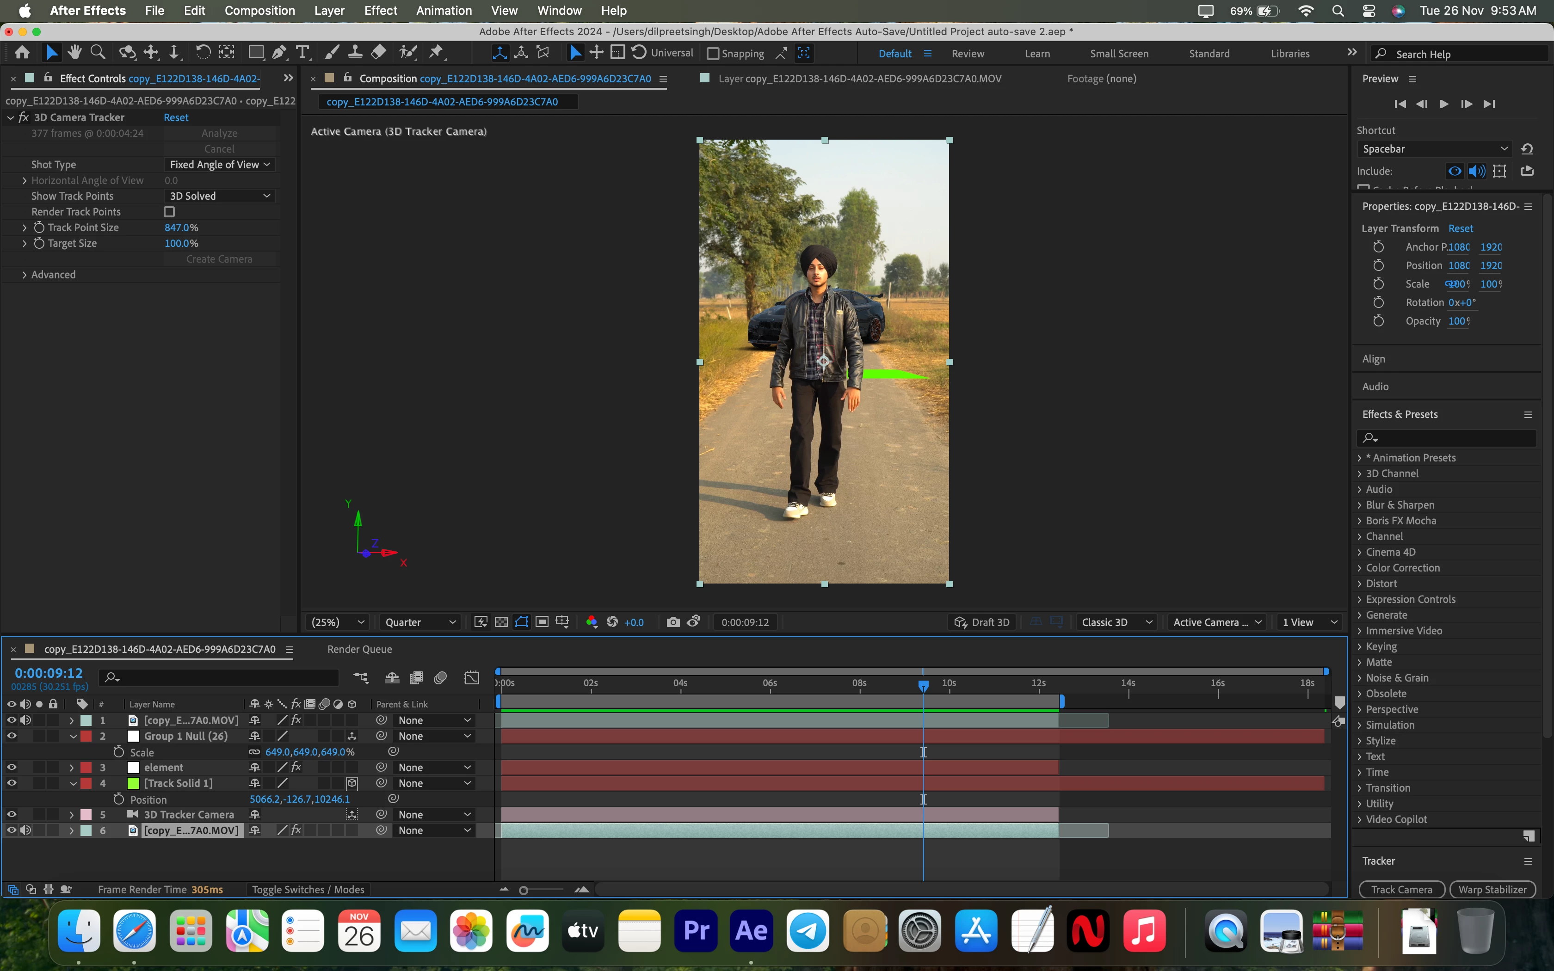Toggle the Snapping checkbox
The width and height of the screenshot is (1554, 971).
[713, 54]
